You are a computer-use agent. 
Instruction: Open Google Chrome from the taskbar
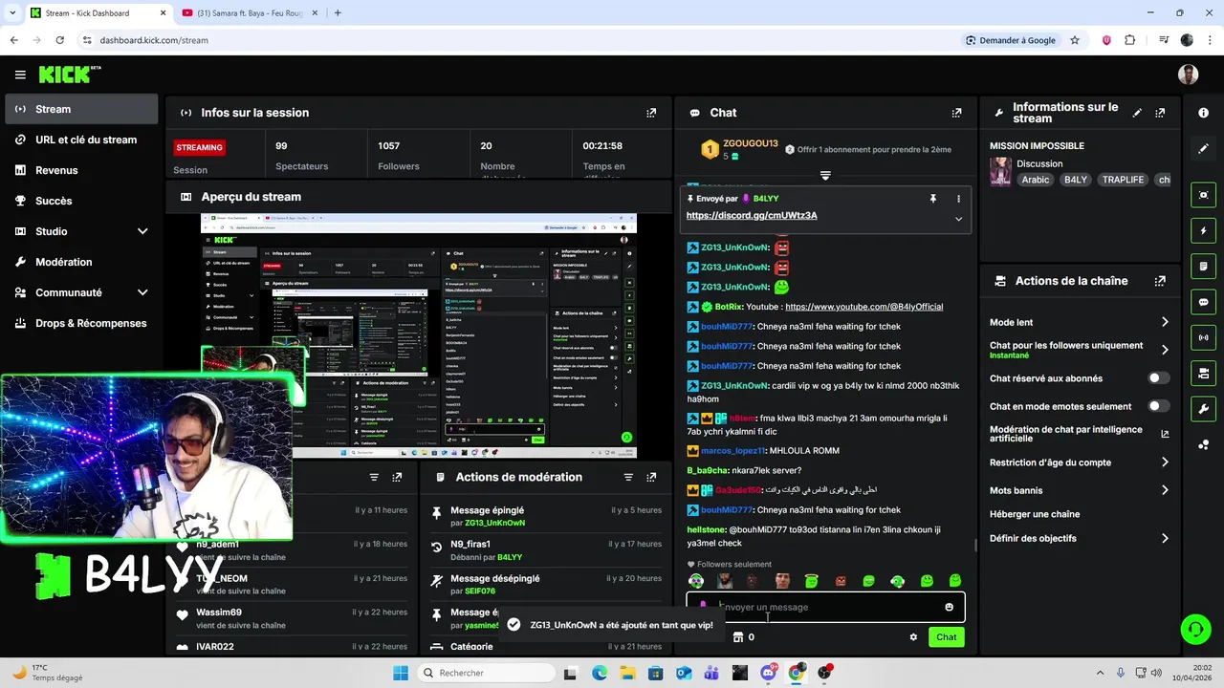coord(796,673)
